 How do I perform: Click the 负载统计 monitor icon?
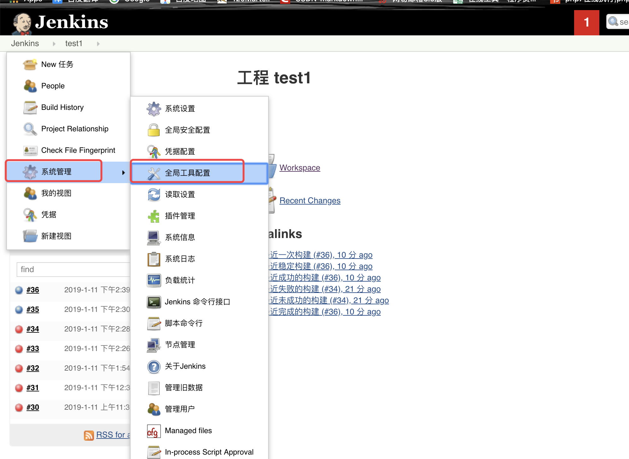click(x=154, y=280)
